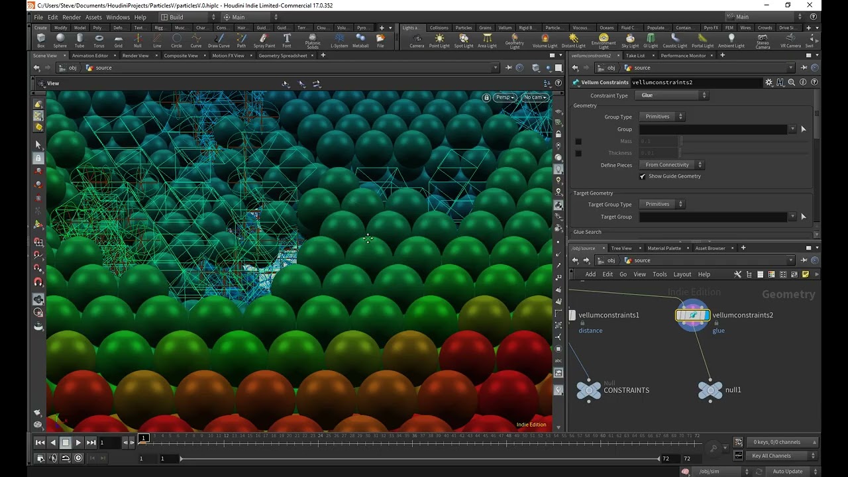Image resolution: width=848 pixels, height=477 pixels.
Task: Open the Windows menu
Action: (x=118, y=17)
